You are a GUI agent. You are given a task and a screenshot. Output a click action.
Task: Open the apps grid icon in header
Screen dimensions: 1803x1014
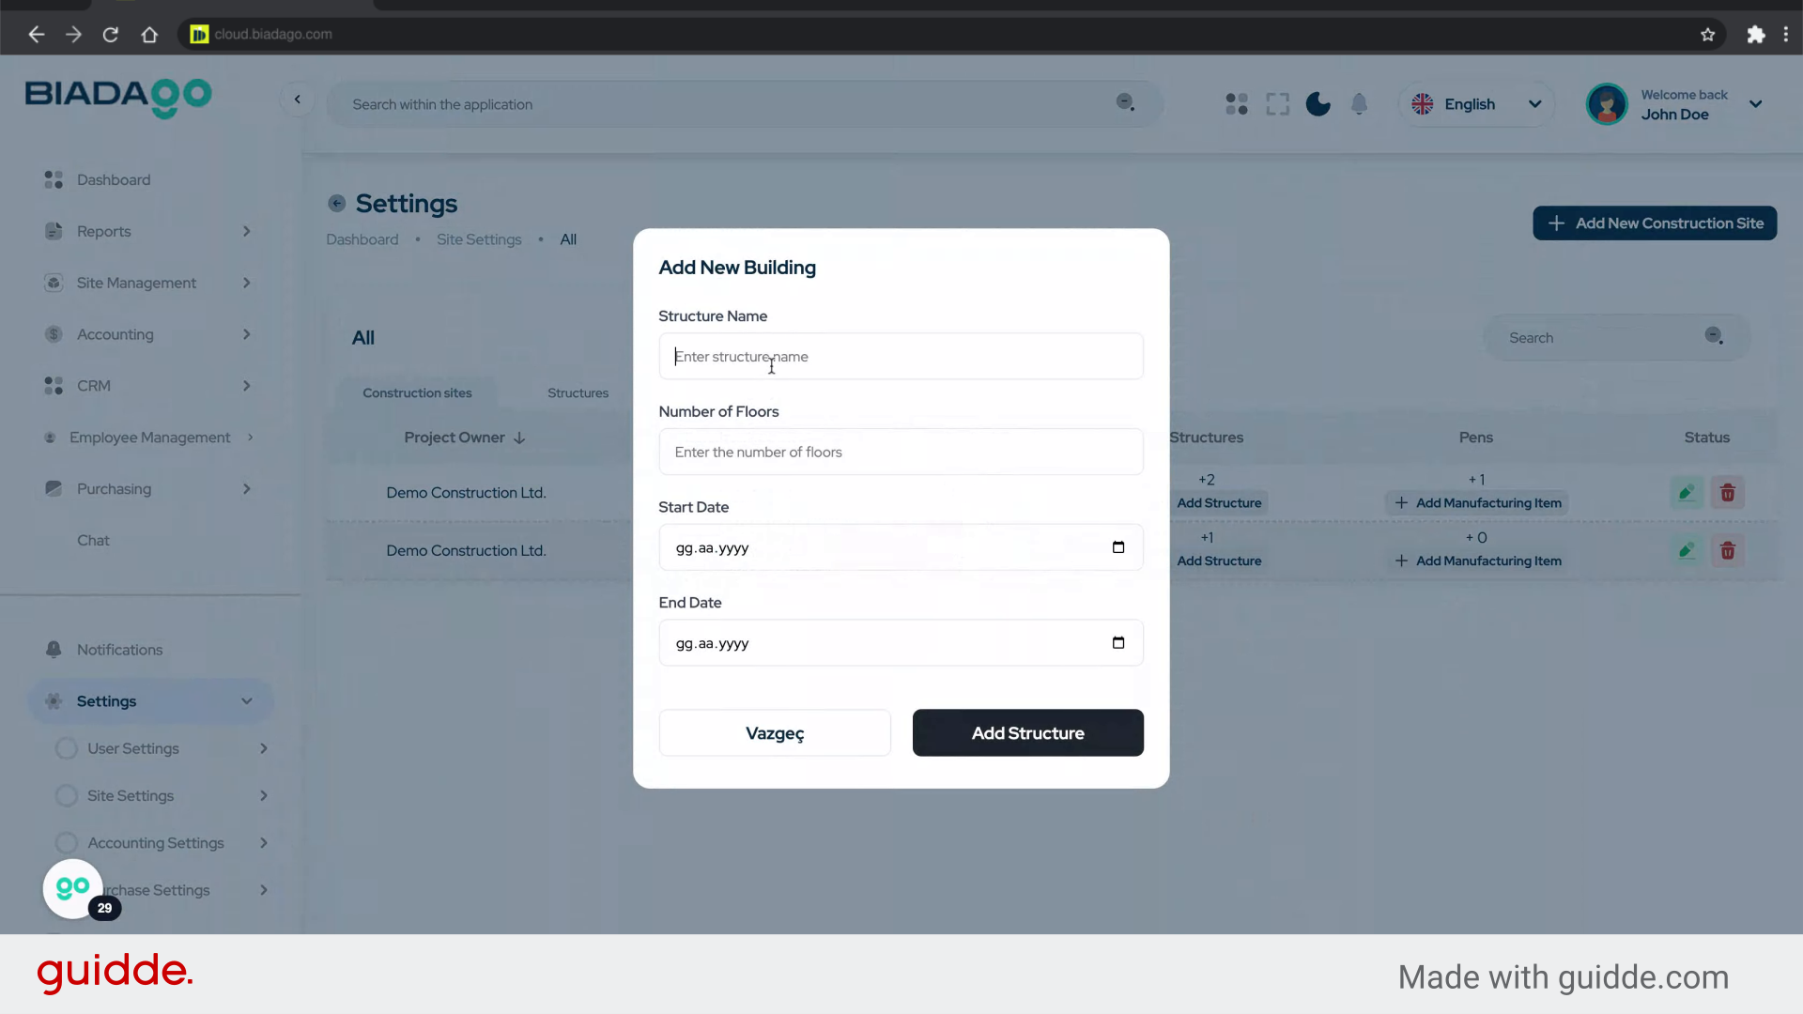[1237, 104]
